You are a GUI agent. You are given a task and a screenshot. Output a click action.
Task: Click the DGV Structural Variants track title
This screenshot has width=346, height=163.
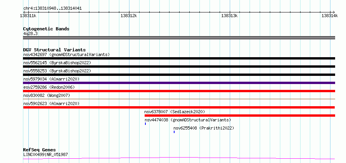pyautogui.click(x=54, y=50)
